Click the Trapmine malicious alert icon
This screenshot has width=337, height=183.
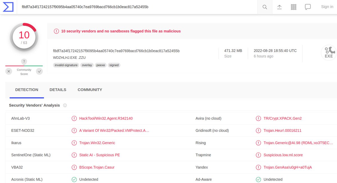(258, 155)
